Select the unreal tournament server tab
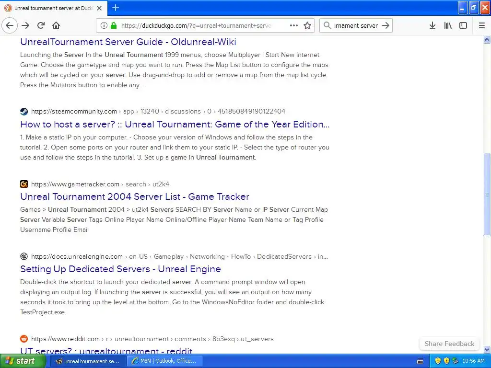The width and height of the screenshot is (491, 368). click(54, 8)
